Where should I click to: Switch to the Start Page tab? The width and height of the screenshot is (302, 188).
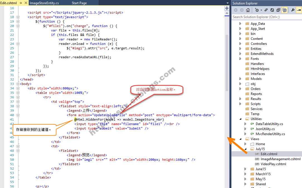[79, 3]
